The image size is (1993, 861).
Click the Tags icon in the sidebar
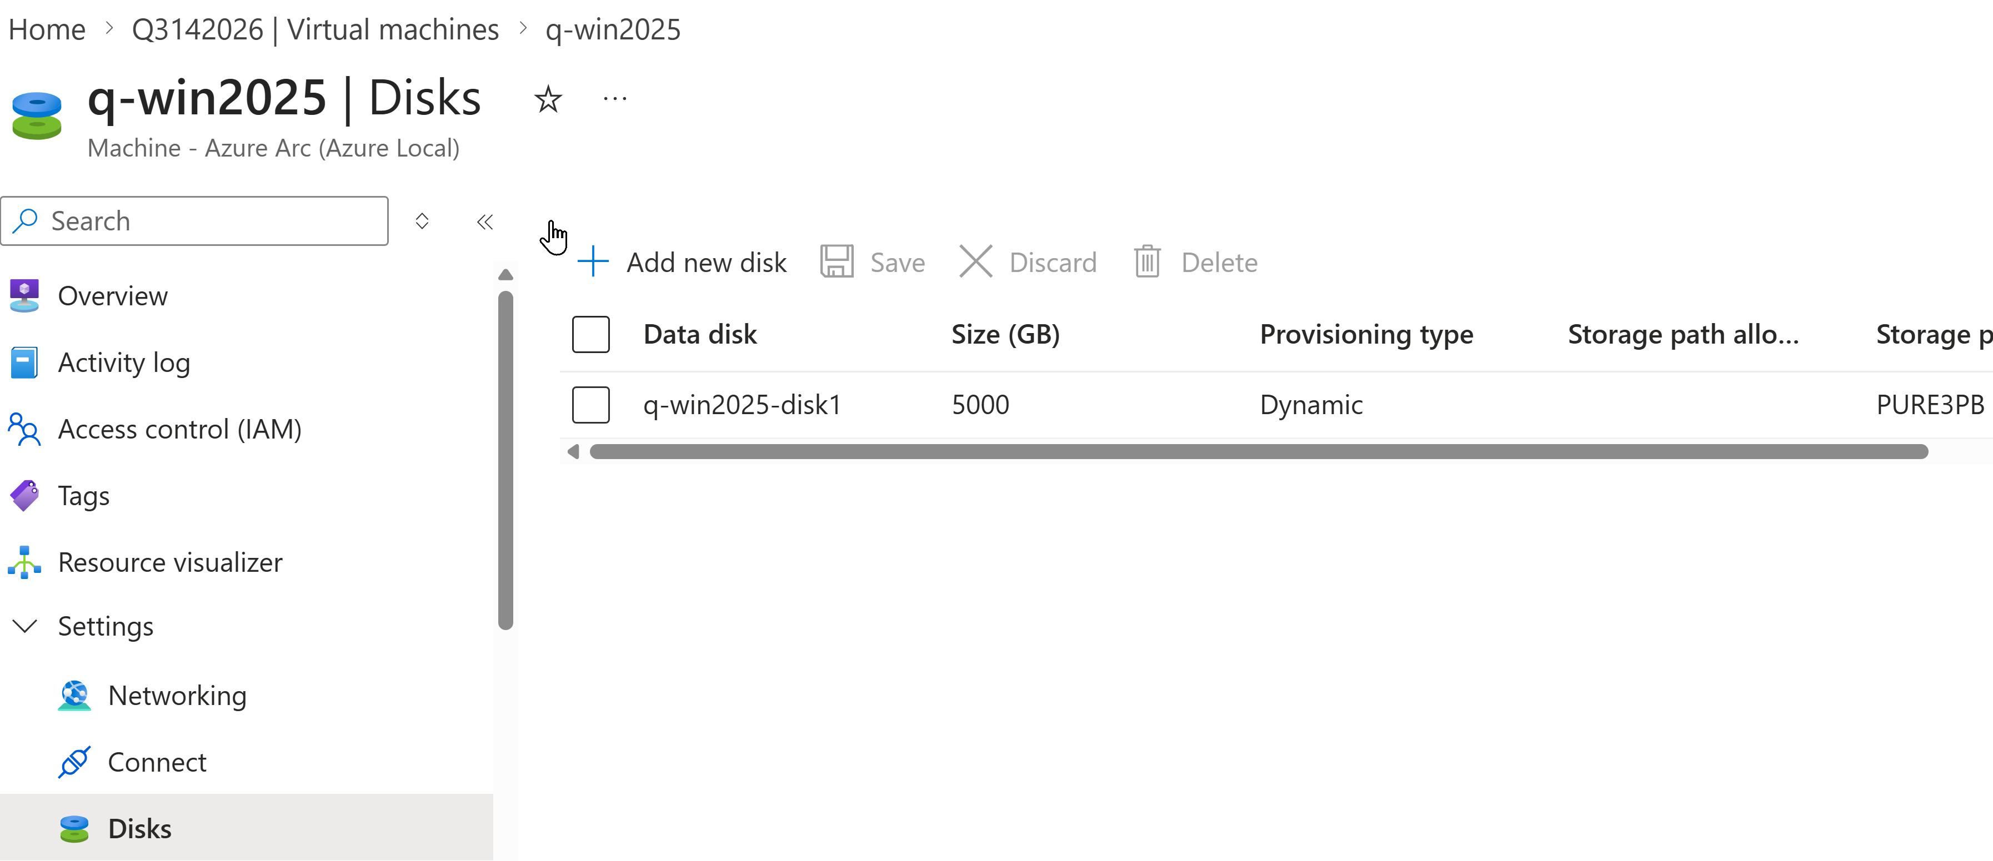coord(24,495)
